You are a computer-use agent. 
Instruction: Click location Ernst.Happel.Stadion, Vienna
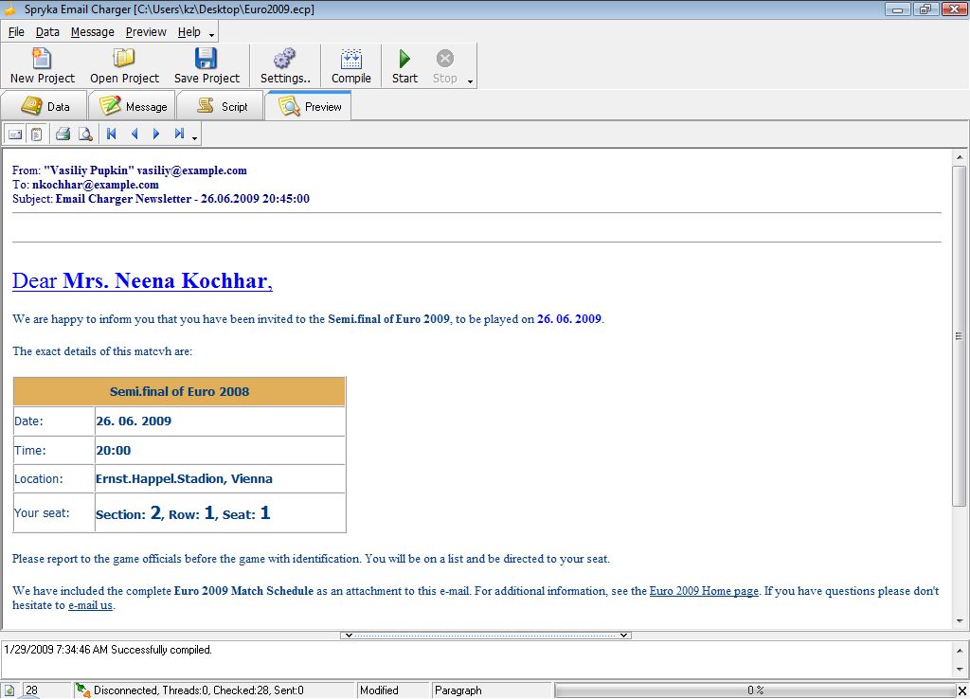coord(184,478)
